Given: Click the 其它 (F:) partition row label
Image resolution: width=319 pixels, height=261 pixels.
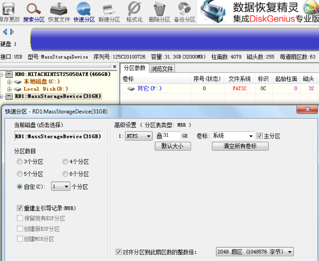Looking at the screenshot, I should [x=149, y=88].
